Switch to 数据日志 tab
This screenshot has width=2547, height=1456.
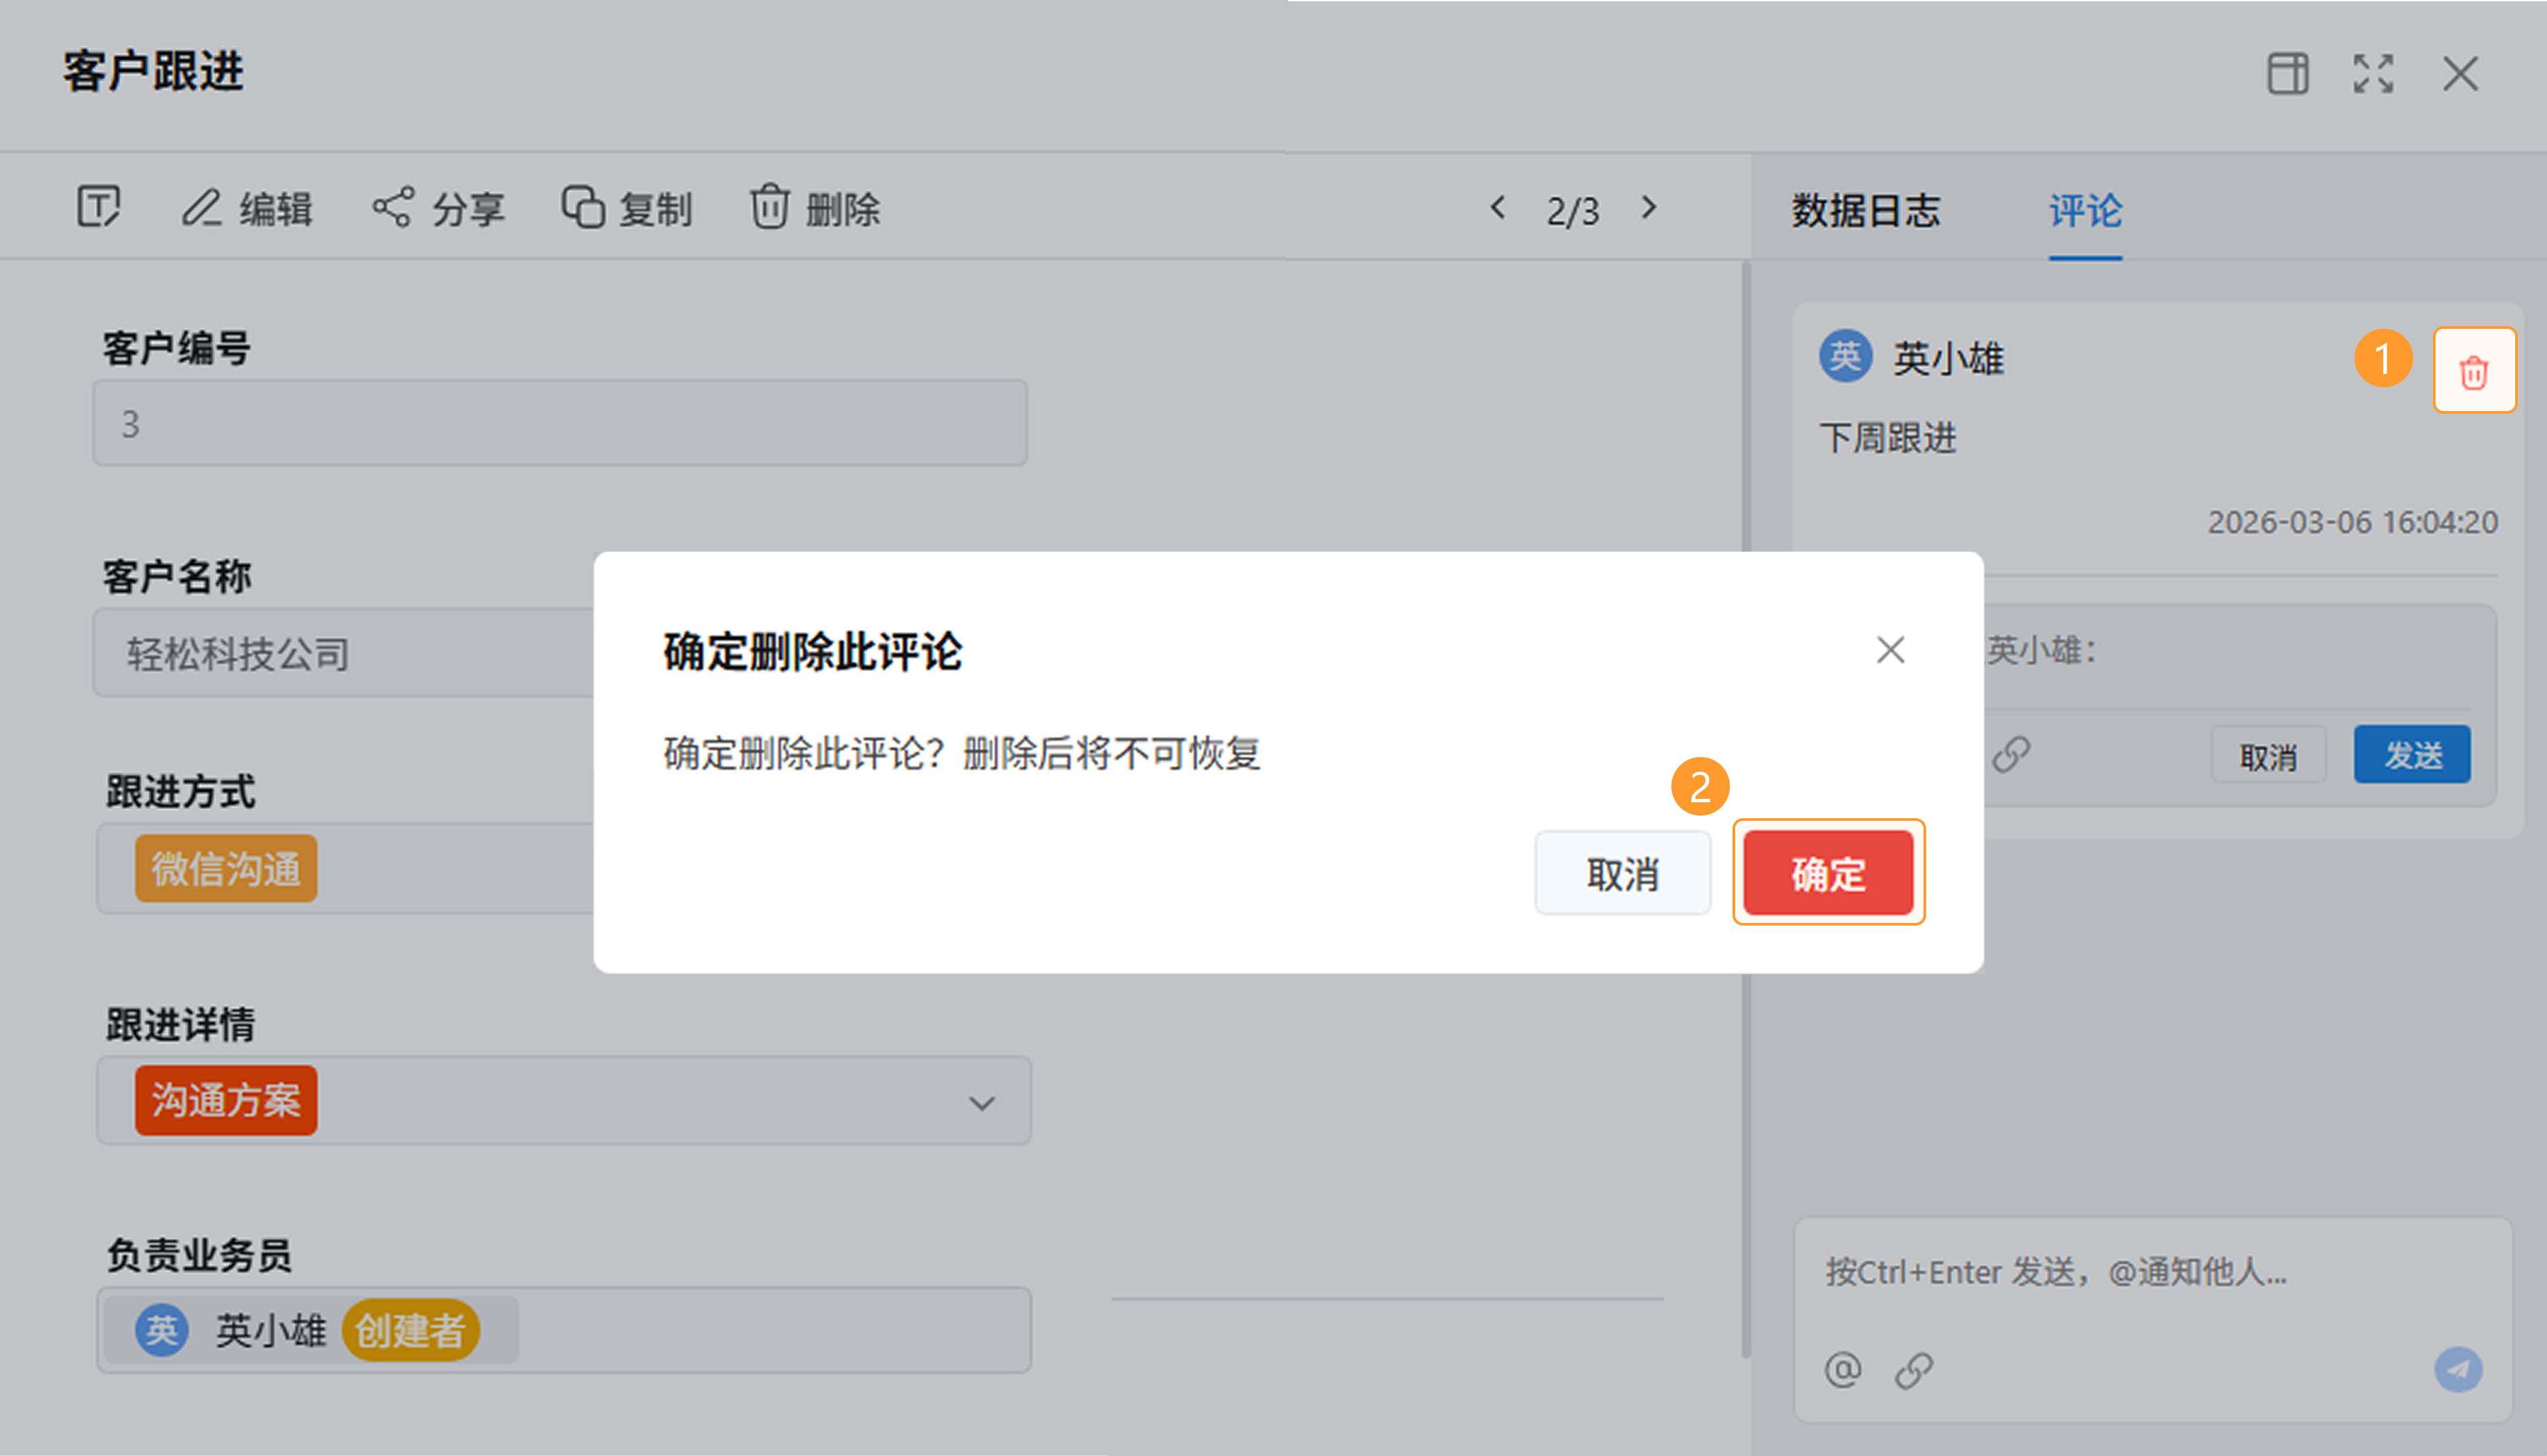pos(1864,211)
